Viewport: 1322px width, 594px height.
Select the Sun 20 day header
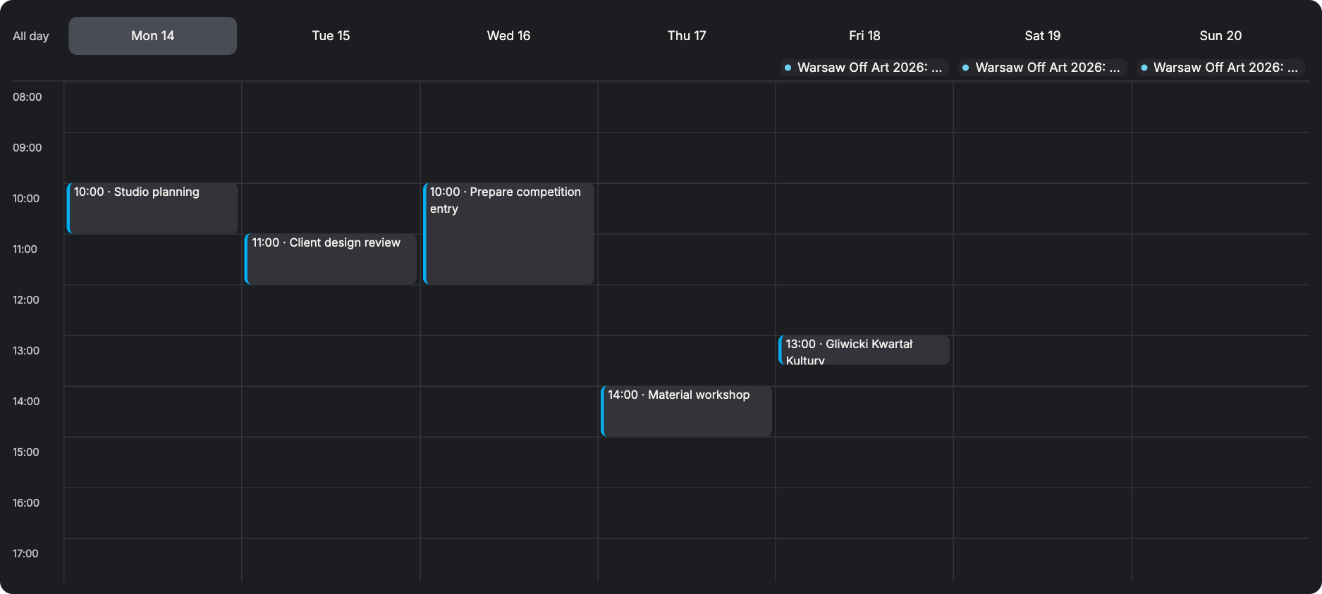(1220, 36)
